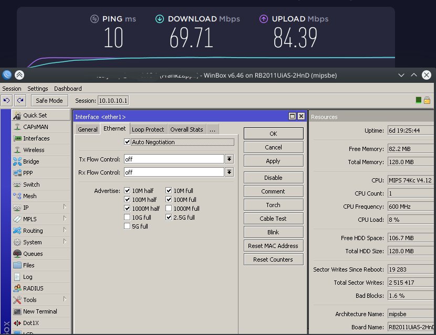This screenshot has height=335, width=436.
Task: Open Log sidebar item
Action: (x=41, y=277)
